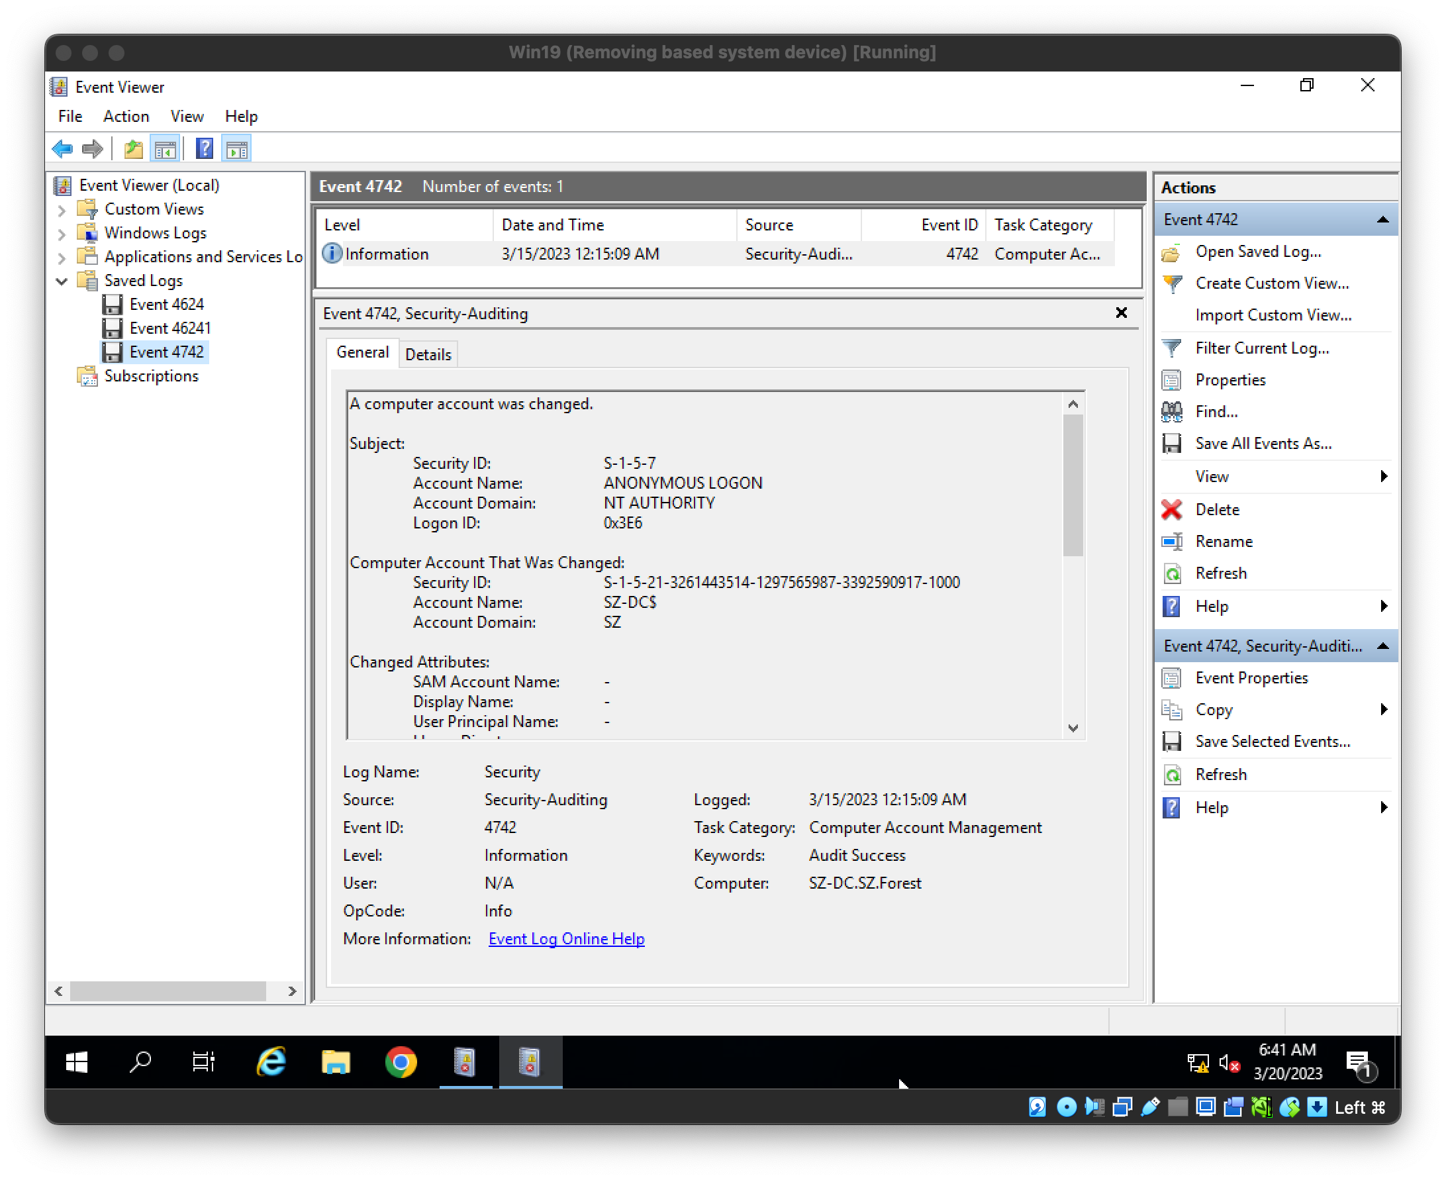Select Event 4624 saved log
This screenshot has height=1180, width=1446.
[x=166, y=305]
